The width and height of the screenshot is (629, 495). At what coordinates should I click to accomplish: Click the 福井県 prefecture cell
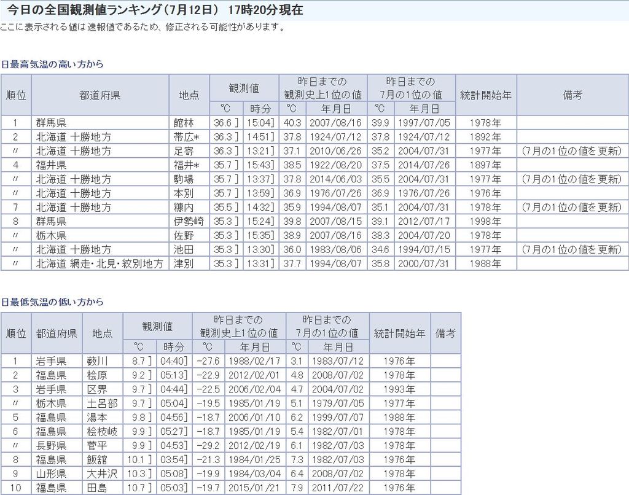pos(52,165)
